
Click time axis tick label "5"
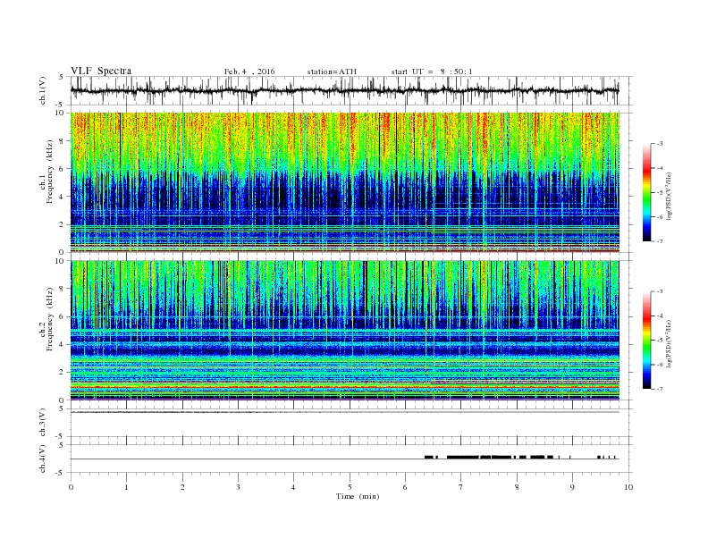point(350,487)
